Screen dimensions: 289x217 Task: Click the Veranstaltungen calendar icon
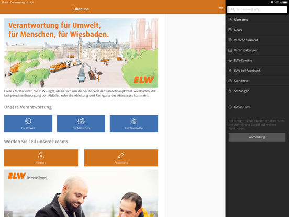230,50
